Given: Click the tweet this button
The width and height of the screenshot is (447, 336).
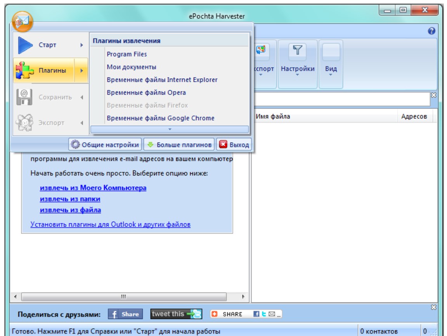Looking at the screenshot, I should pyautogui.click(x=176, y=314).
